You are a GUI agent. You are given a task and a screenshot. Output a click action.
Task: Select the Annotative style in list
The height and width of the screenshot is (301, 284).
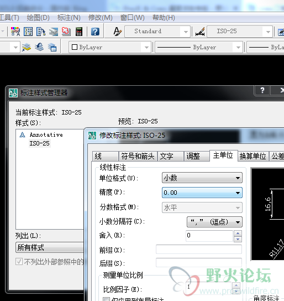point(46,135)
